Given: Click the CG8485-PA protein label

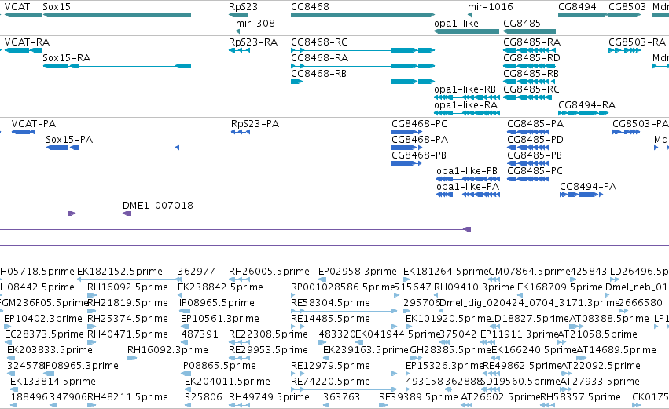Looking at the screenshot, I should [x=535, y=124].
